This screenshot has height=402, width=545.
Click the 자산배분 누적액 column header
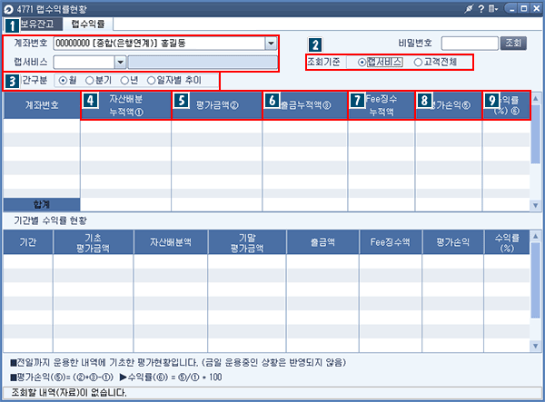126,105
